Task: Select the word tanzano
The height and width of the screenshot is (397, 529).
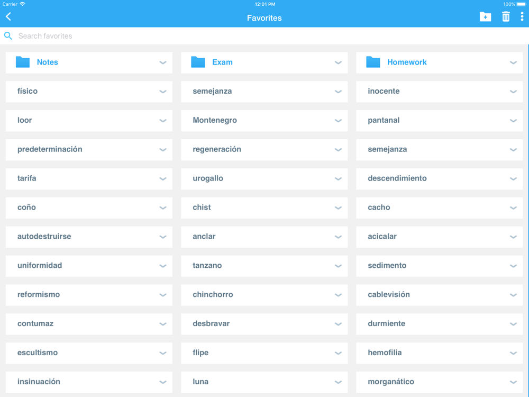Action: (207, 265)
